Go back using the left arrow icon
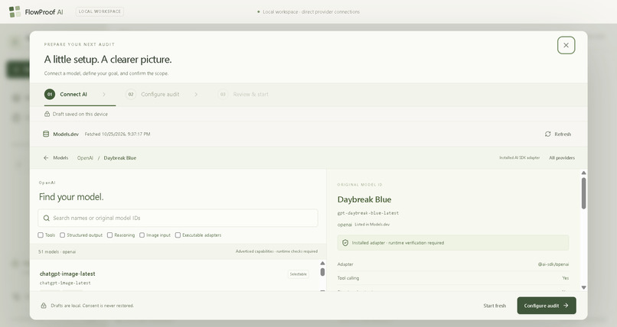The image size is (617, 327). click(x=46, y=158)
